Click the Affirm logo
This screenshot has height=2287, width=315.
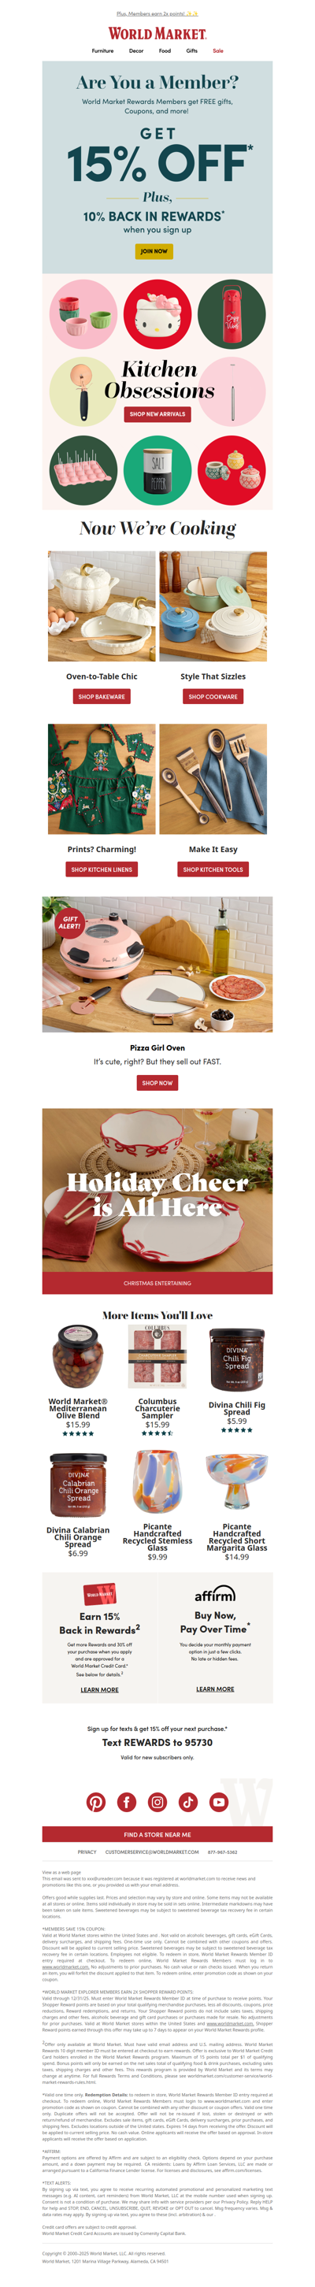(x=215, y=1595)
